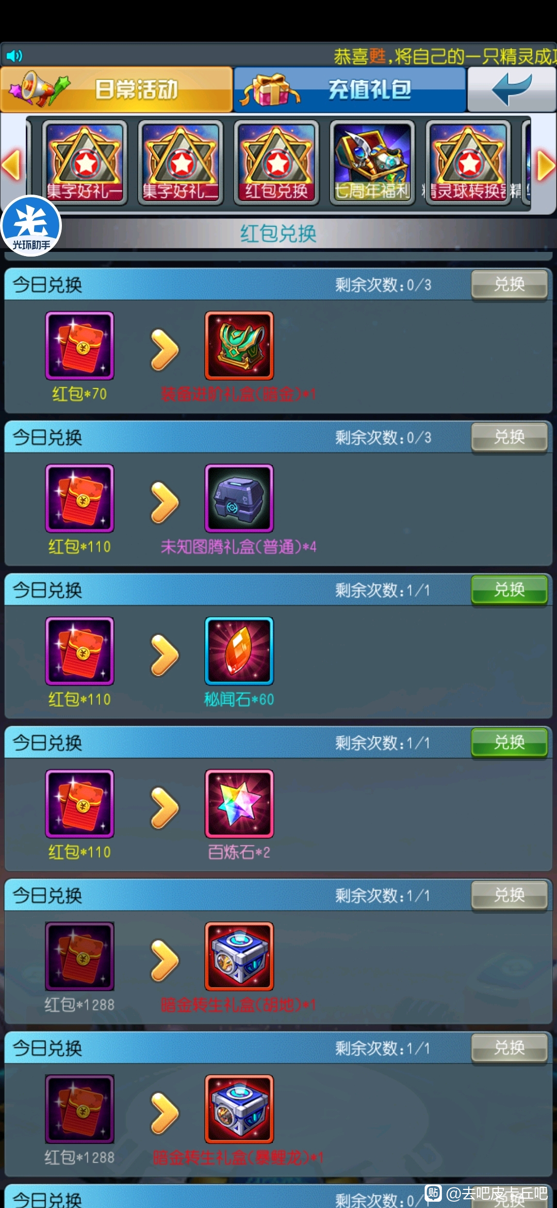Expand the activity list with the left arrow
Screen dimensions: 557x1208
(x=11, y=165)
